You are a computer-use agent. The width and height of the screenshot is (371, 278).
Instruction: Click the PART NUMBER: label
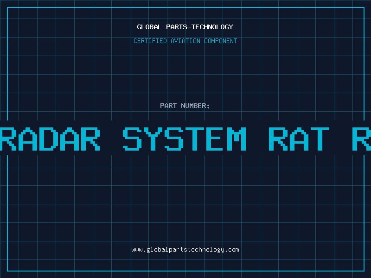click(185, 106)
